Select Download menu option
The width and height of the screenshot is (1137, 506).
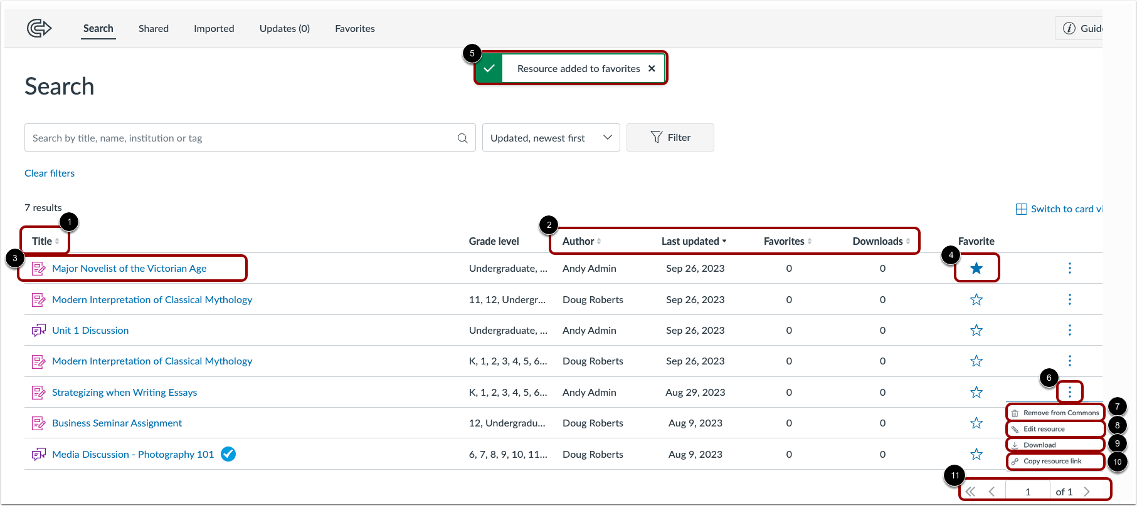pyautogui.click(x=1055, y=445)
